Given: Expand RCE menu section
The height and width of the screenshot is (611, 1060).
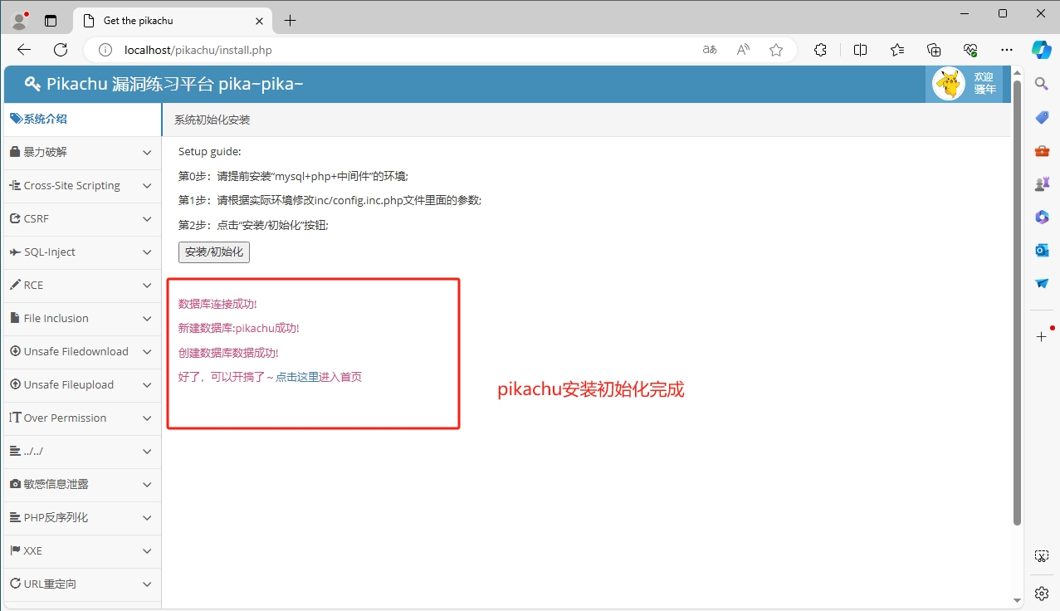Looking at the screenshot, I should point(83,286).
